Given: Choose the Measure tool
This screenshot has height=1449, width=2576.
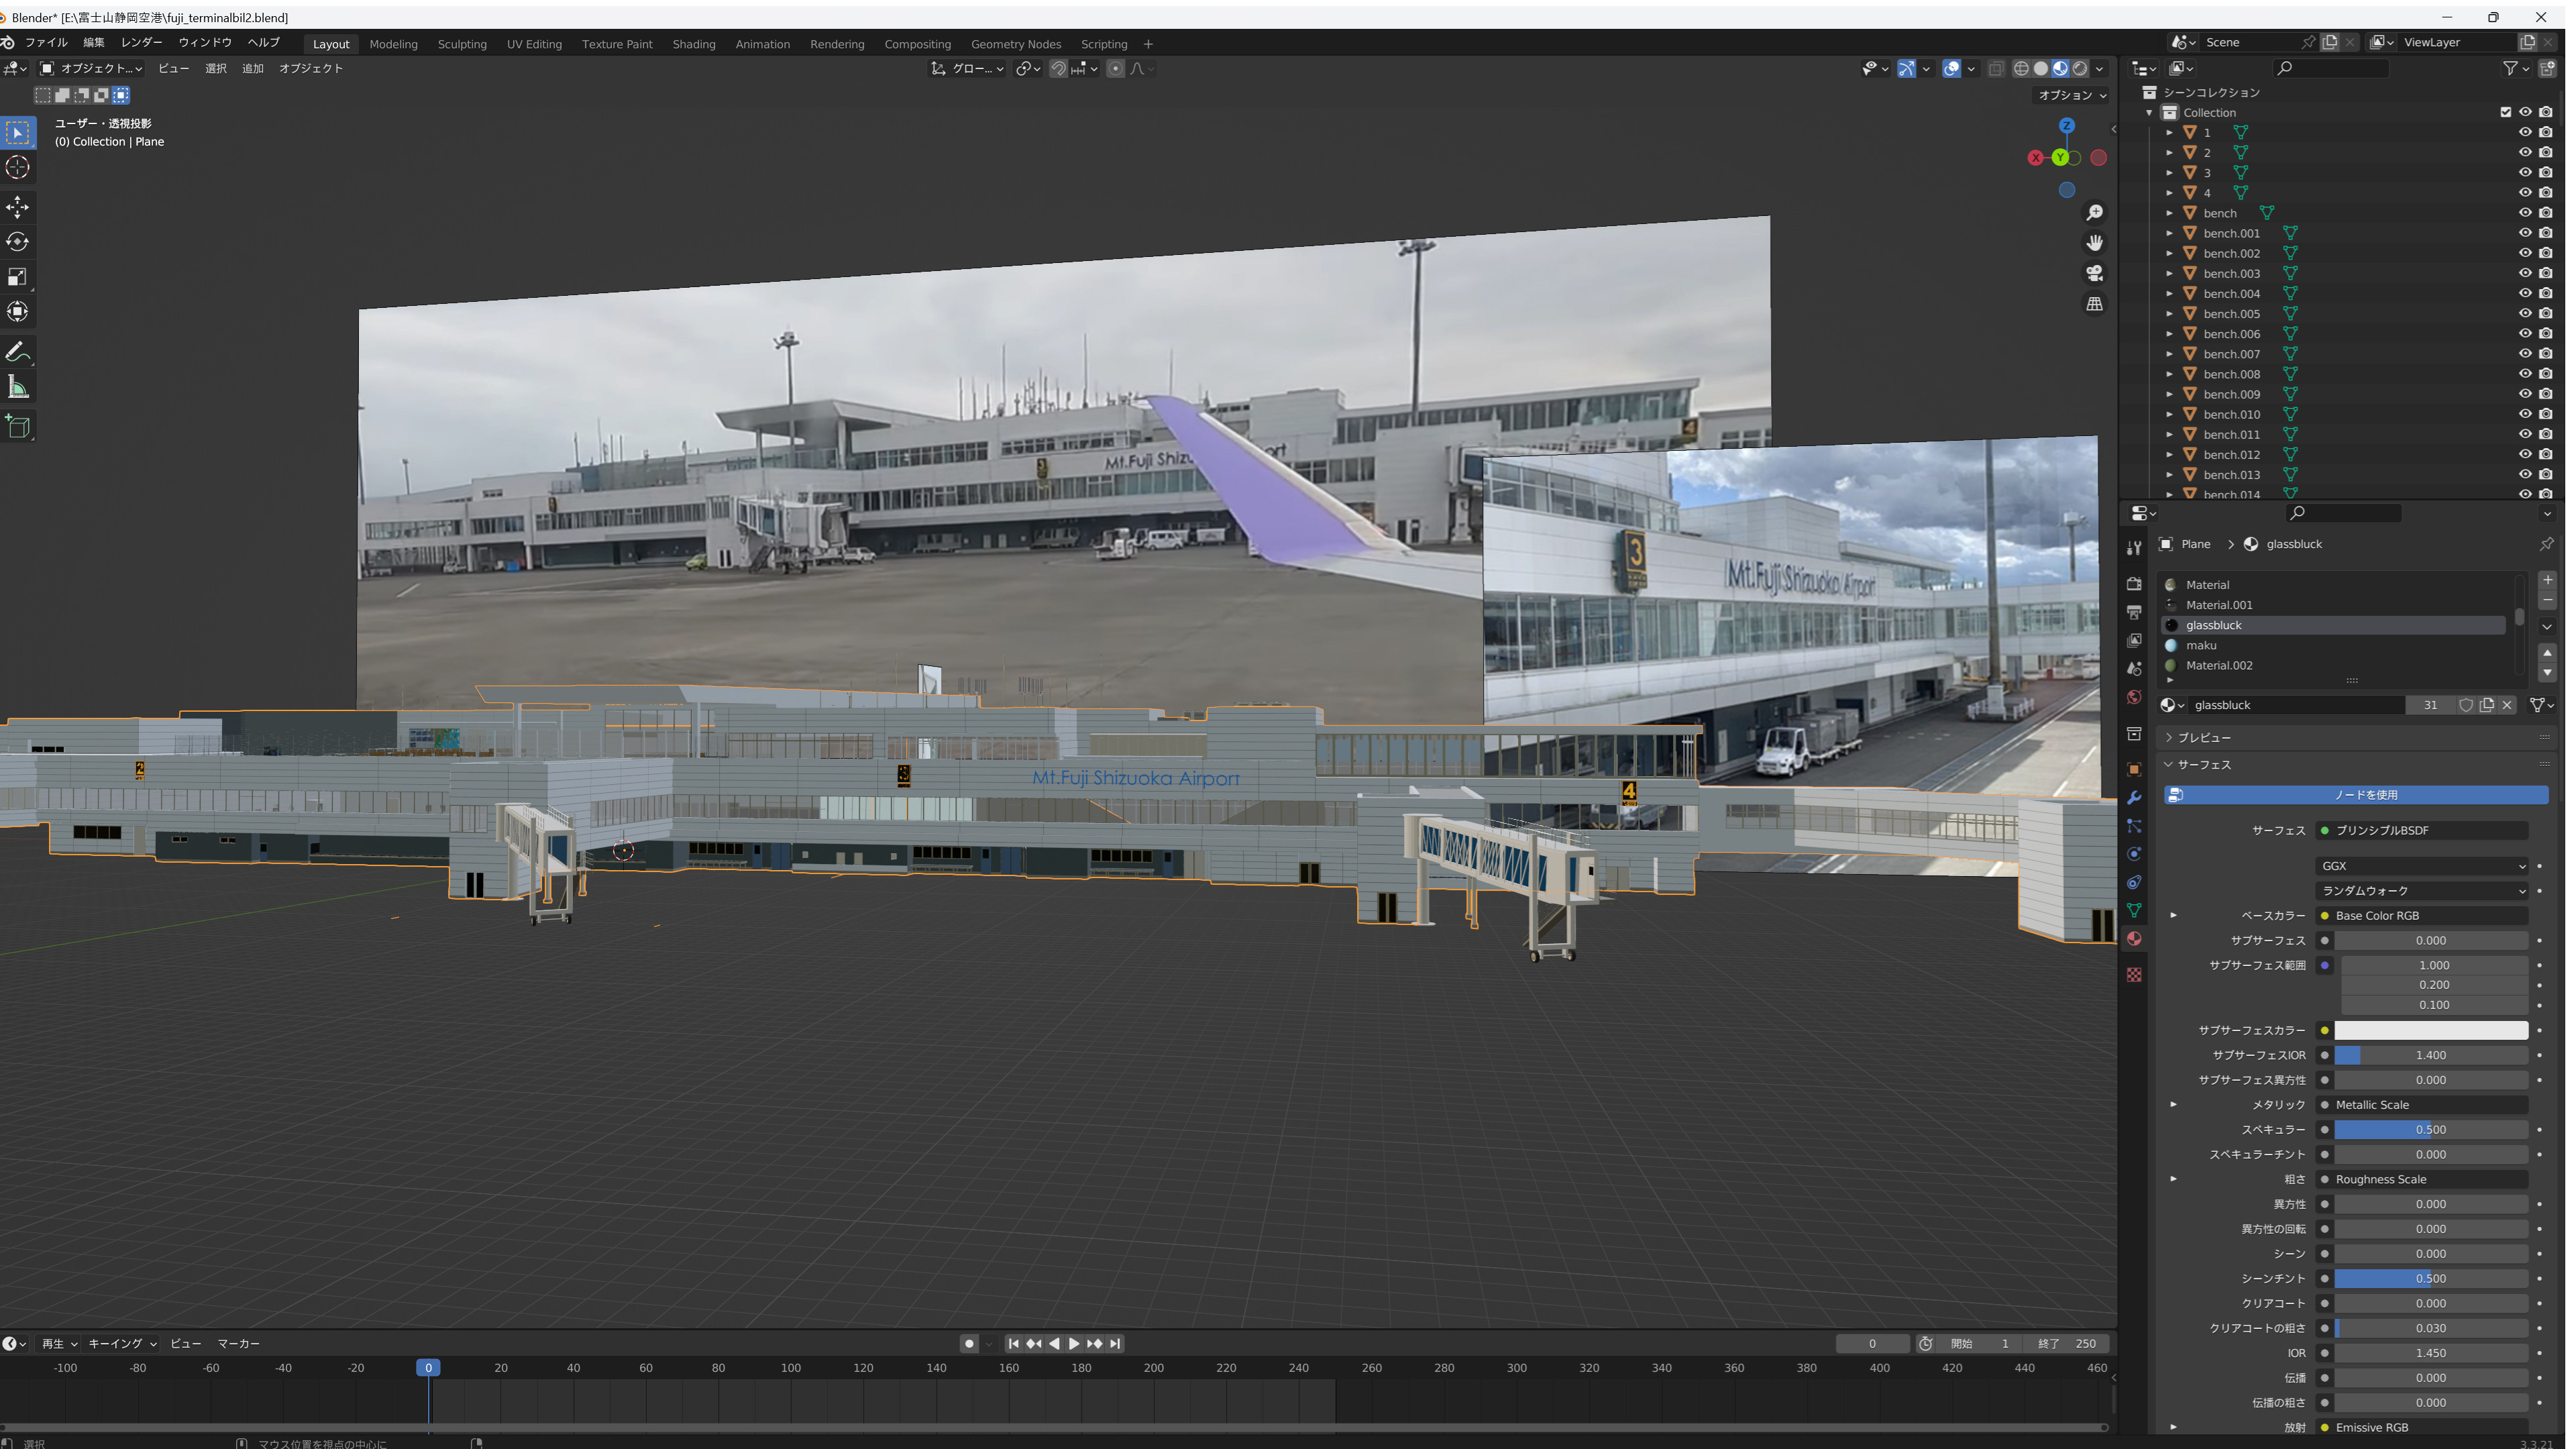Looking at the screenshot, I should click(18, 387).
